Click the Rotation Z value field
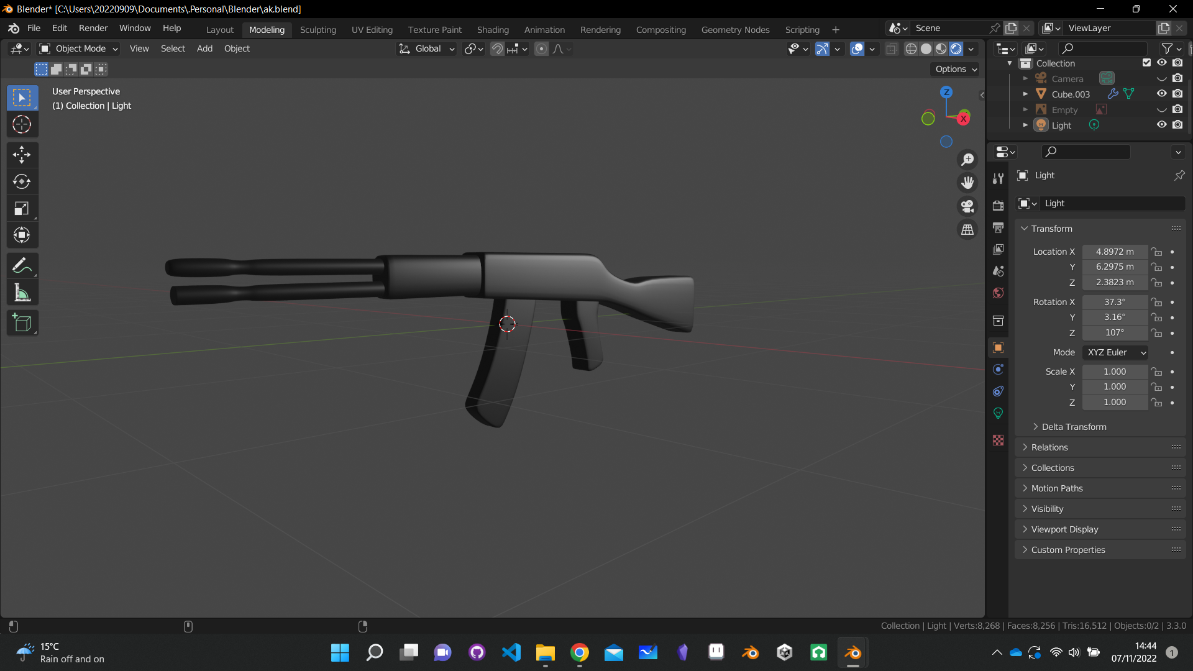This screenshot has width=1193, height=671. pos(1115,333)
